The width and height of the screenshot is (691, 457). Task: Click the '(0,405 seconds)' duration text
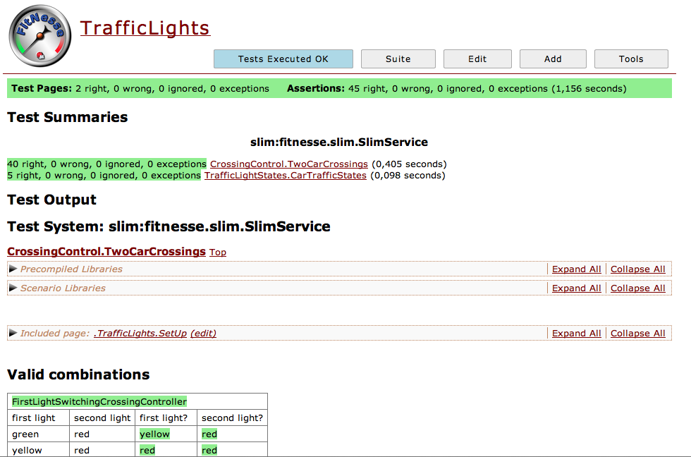pos(410,164)
